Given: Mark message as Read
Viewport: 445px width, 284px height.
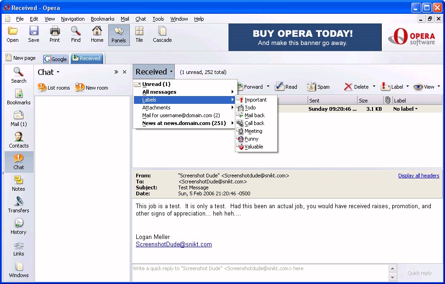Looking at the screenshot, I should (286, 87).
